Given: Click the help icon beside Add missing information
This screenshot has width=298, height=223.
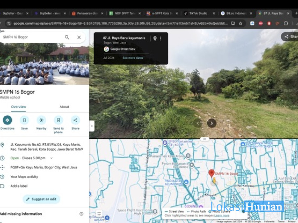Looking at the screenshot, I should [81, 214].
